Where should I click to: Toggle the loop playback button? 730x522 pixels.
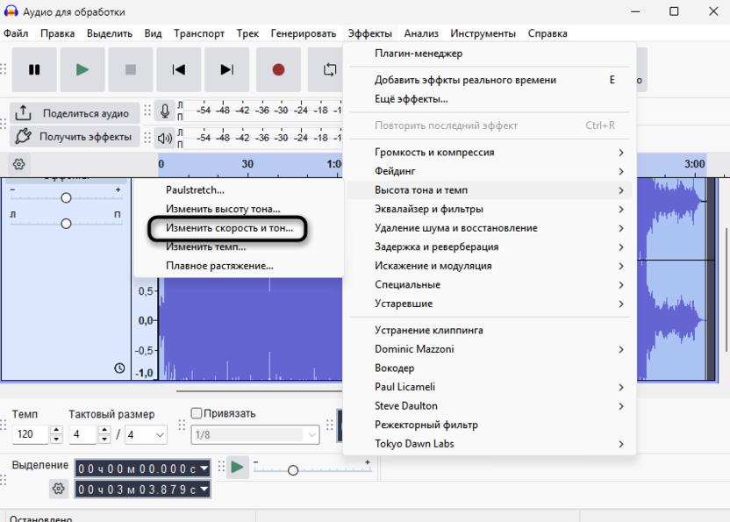click(329, 69)
